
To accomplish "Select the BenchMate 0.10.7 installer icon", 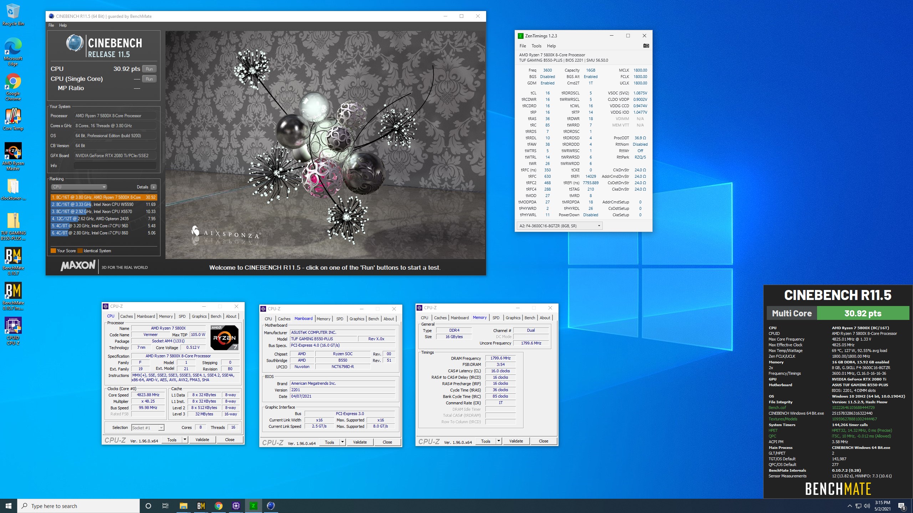I will (x=13, y=296).
